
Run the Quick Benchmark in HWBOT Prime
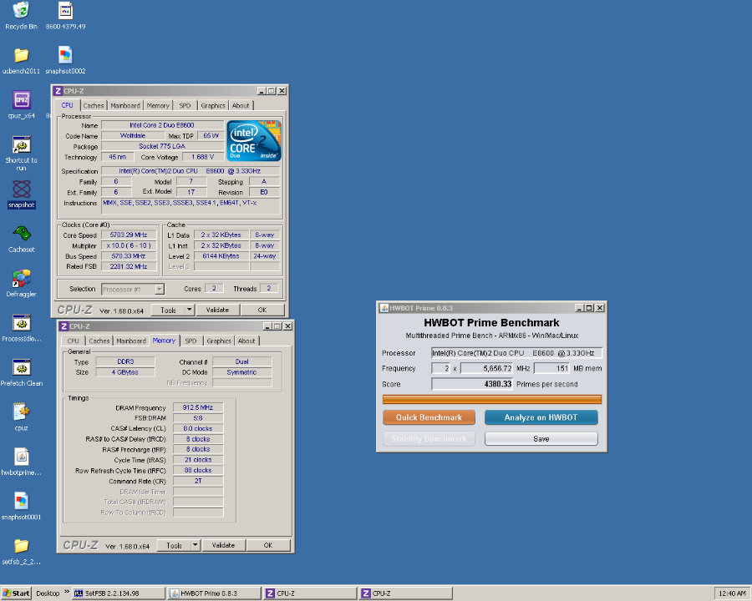(x=429, y=417)
